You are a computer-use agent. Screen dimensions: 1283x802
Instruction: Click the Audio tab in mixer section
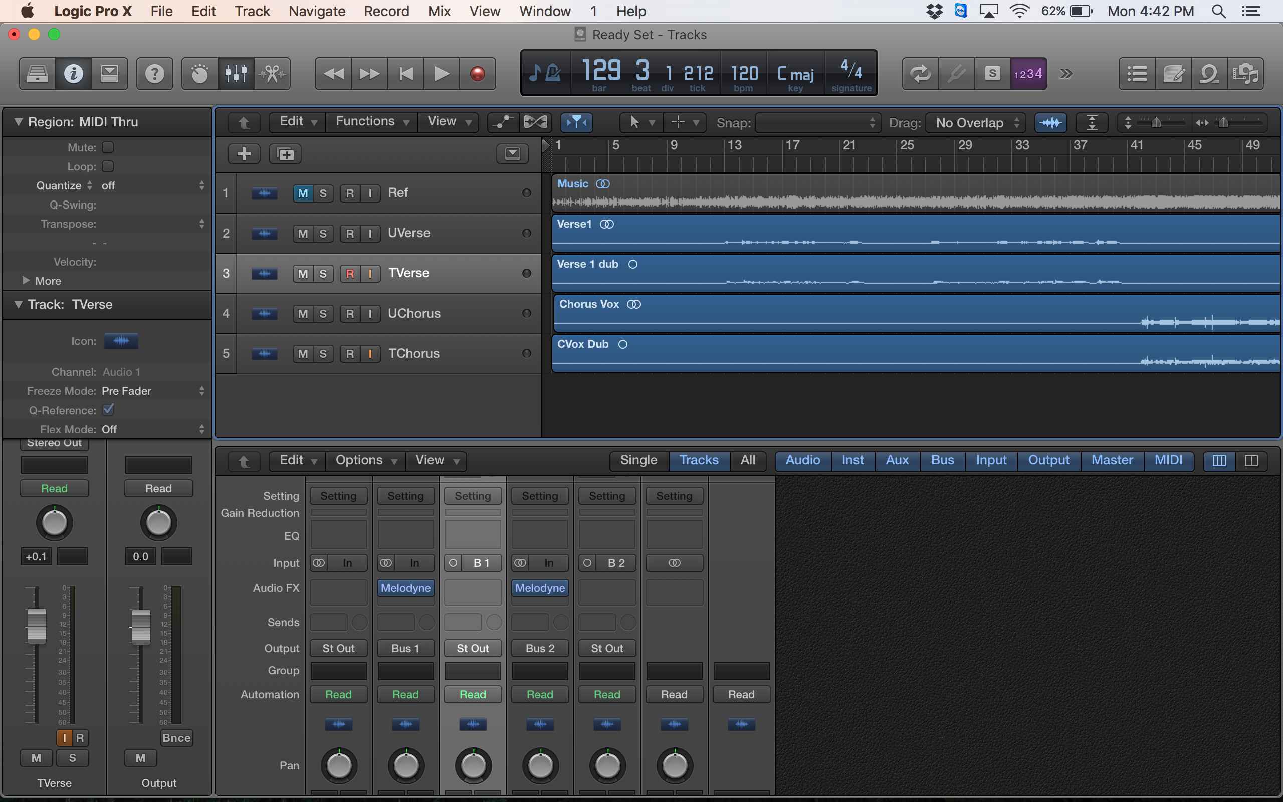point(802,459)
